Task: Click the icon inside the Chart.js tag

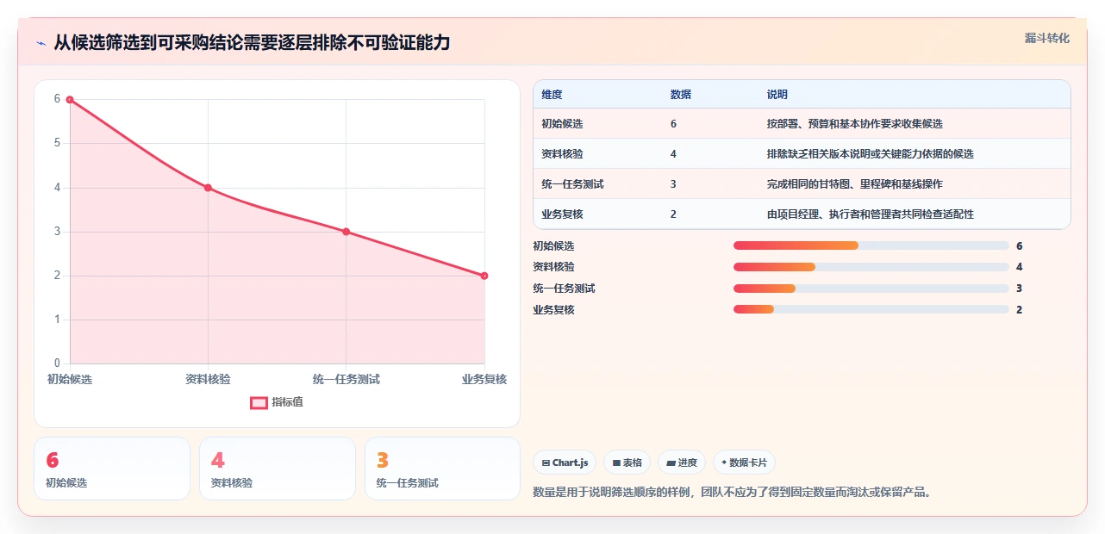Action: point(546,463)
